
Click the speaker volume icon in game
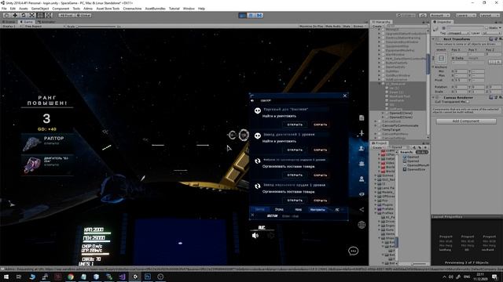[x=255, y=236]
